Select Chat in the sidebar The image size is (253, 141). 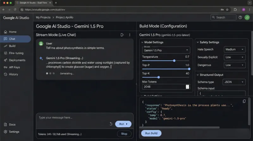pos(15,39)
